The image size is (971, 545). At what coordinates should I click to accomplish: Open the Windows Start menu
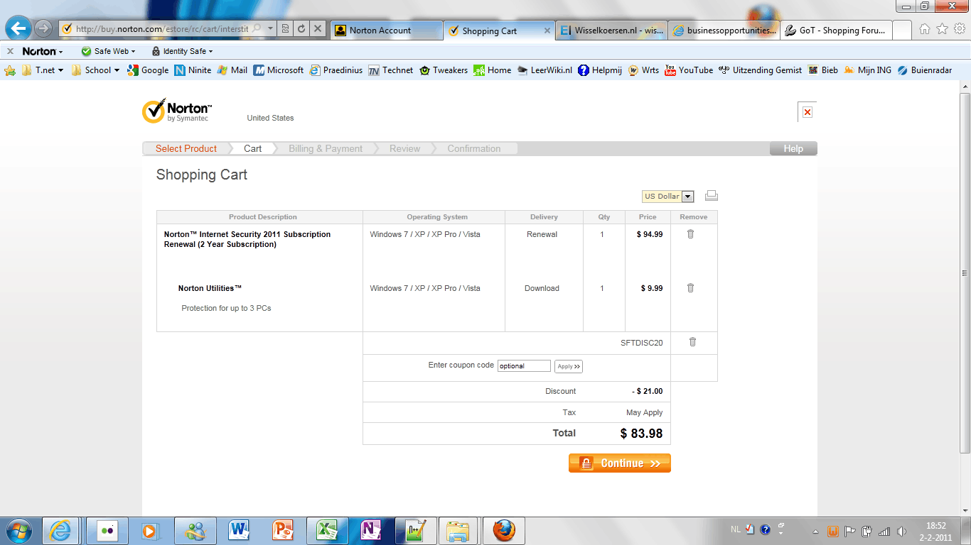pyautogui.click(x=18, y=530)
